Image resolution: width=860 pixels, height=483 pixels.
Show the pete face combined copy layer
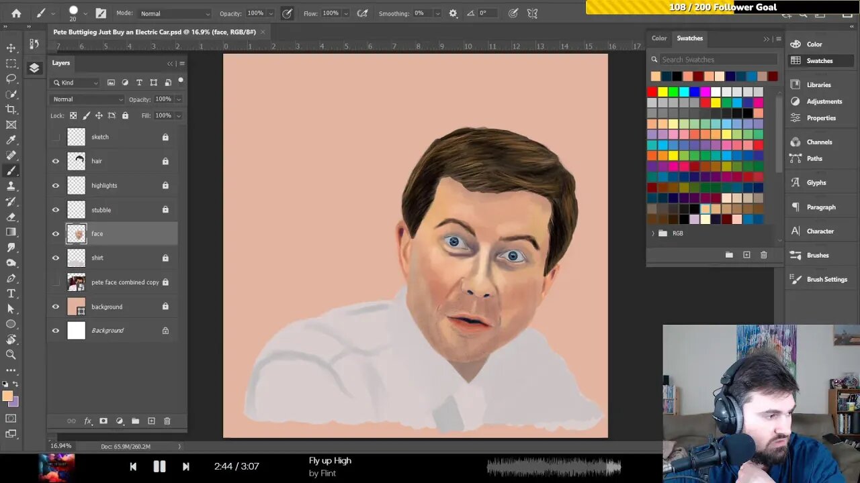[x=56, y=282]
